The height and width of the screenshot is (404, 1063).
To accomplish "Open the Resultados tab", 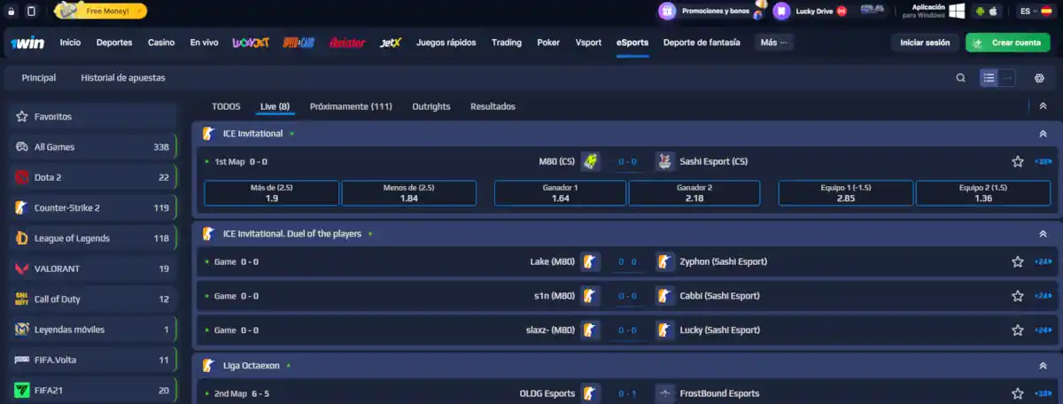I will point(493,106).
